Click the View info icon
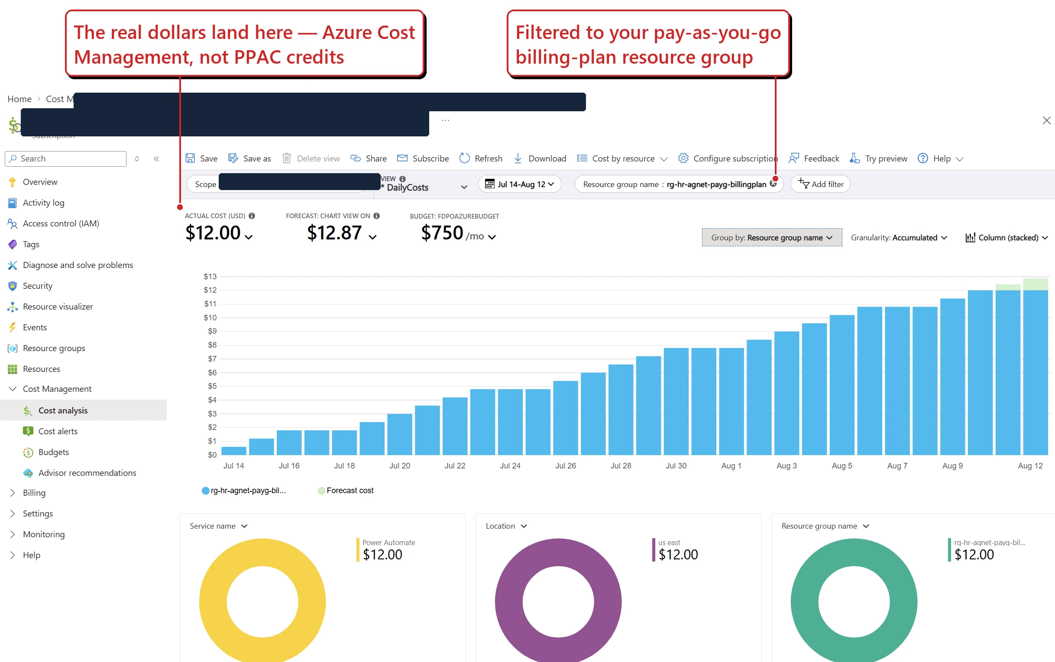This screenshot has width=1055, height=662. tap(402, 179)
